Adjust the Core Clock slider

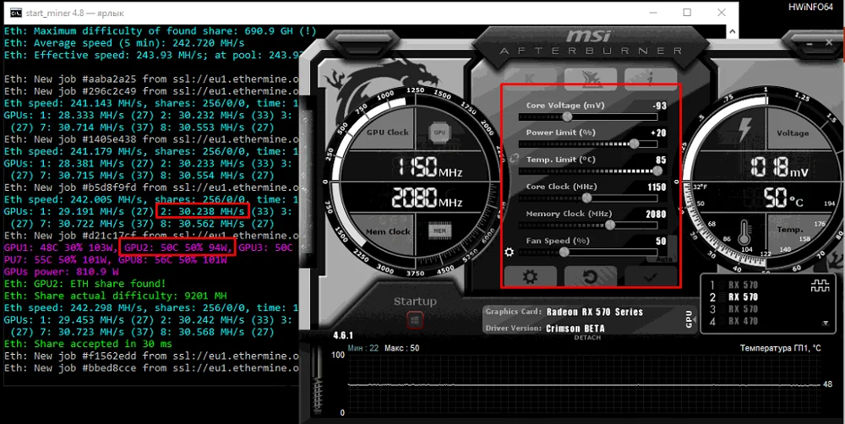coord(588,198)
